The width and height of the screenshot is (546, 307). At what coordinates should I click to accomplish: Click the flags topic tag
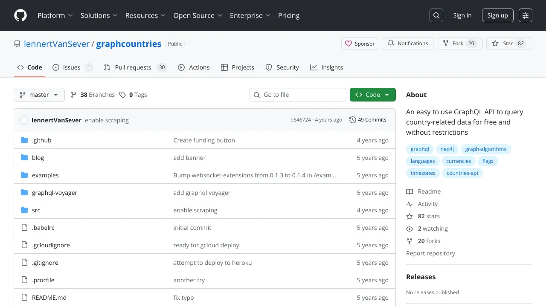coord(488,161)
